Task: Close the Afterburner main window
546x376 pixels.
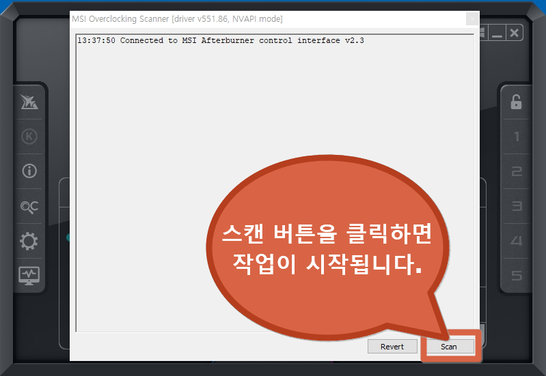Action: click(515, 33)
